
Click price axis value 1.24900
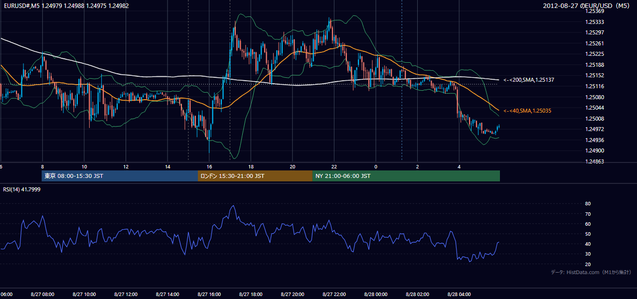(x=596, y=151)
